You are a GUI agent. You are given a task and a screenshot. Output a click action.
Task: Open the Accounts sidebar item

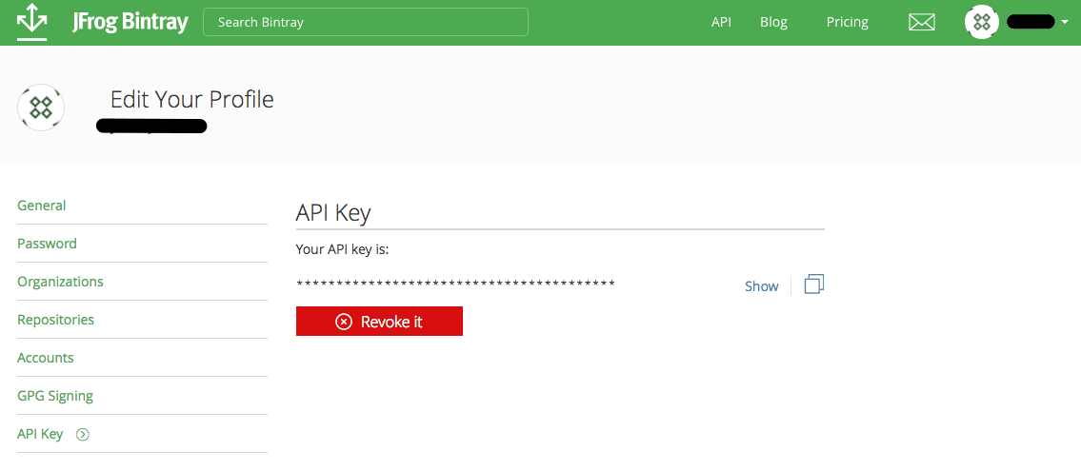tap(45, 358)
